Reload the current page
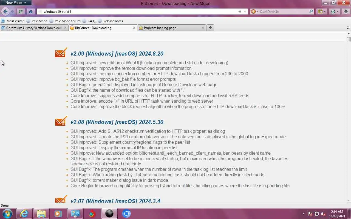The image size is (351, 219). click(21, 11)
